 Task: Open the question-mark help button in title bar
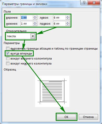(x=84, y=3)
